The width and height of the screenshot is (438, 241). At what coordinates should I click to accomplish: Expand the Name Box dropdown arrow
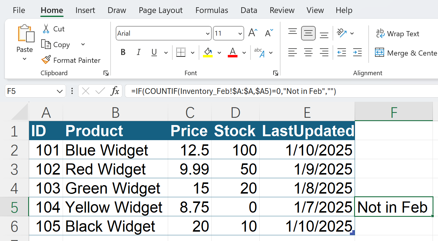click(59, 91)
